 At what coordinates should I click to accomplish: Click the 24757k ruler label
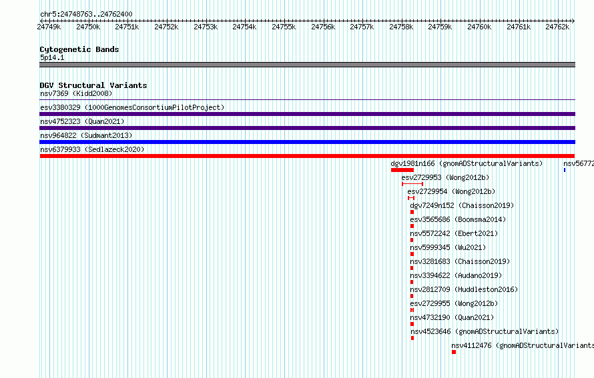[362, 27]
